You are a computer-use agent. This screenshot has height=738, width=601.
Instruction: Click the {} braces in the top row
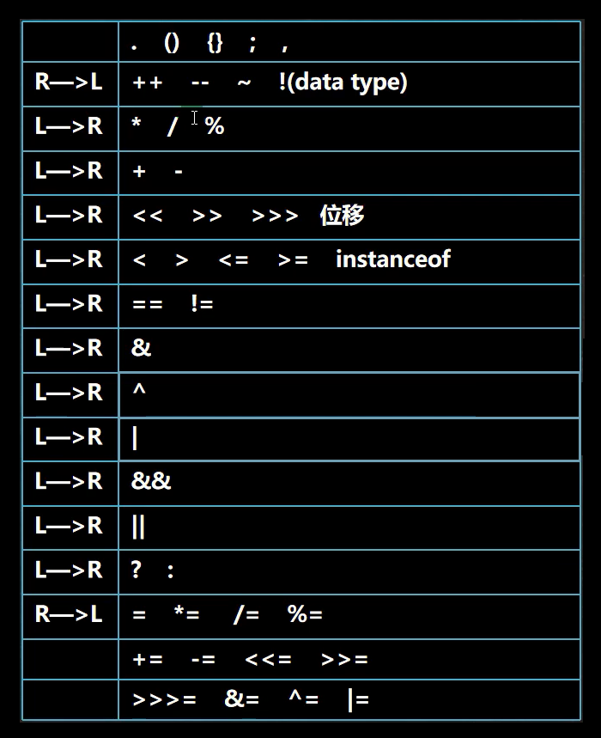pos(215,43)
